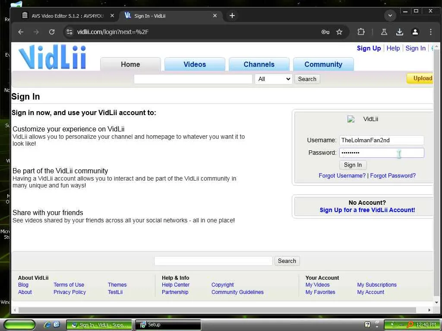Click the VidLii logo
The width and height of the screenshot is (442, 331).
pyautogui.click(x=52, y=56)
